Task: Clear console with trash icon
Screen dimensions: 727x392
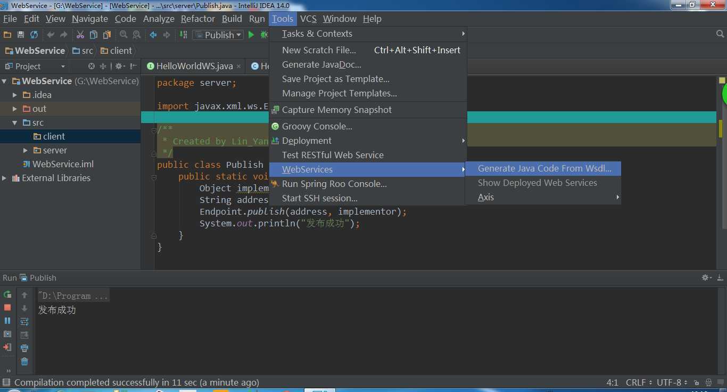Action: tap(24, 362)
